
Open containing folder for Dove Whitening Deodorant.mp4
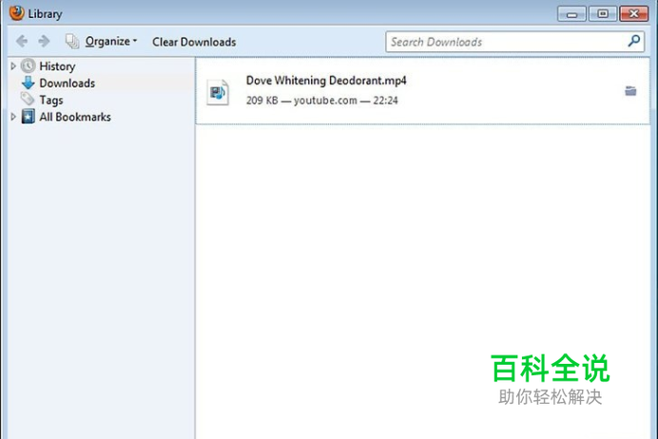click(630, 90)
